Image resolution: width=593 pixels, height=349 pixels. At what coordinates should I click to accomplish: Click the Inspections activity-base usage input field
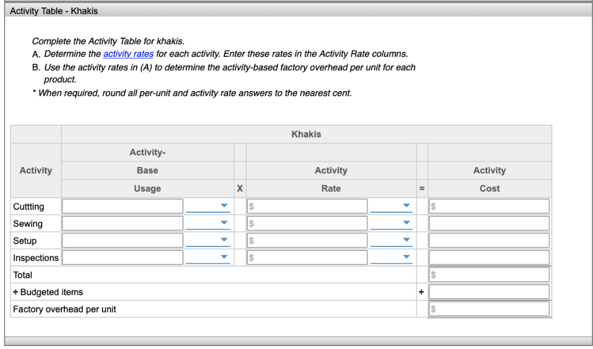[123, 257]
